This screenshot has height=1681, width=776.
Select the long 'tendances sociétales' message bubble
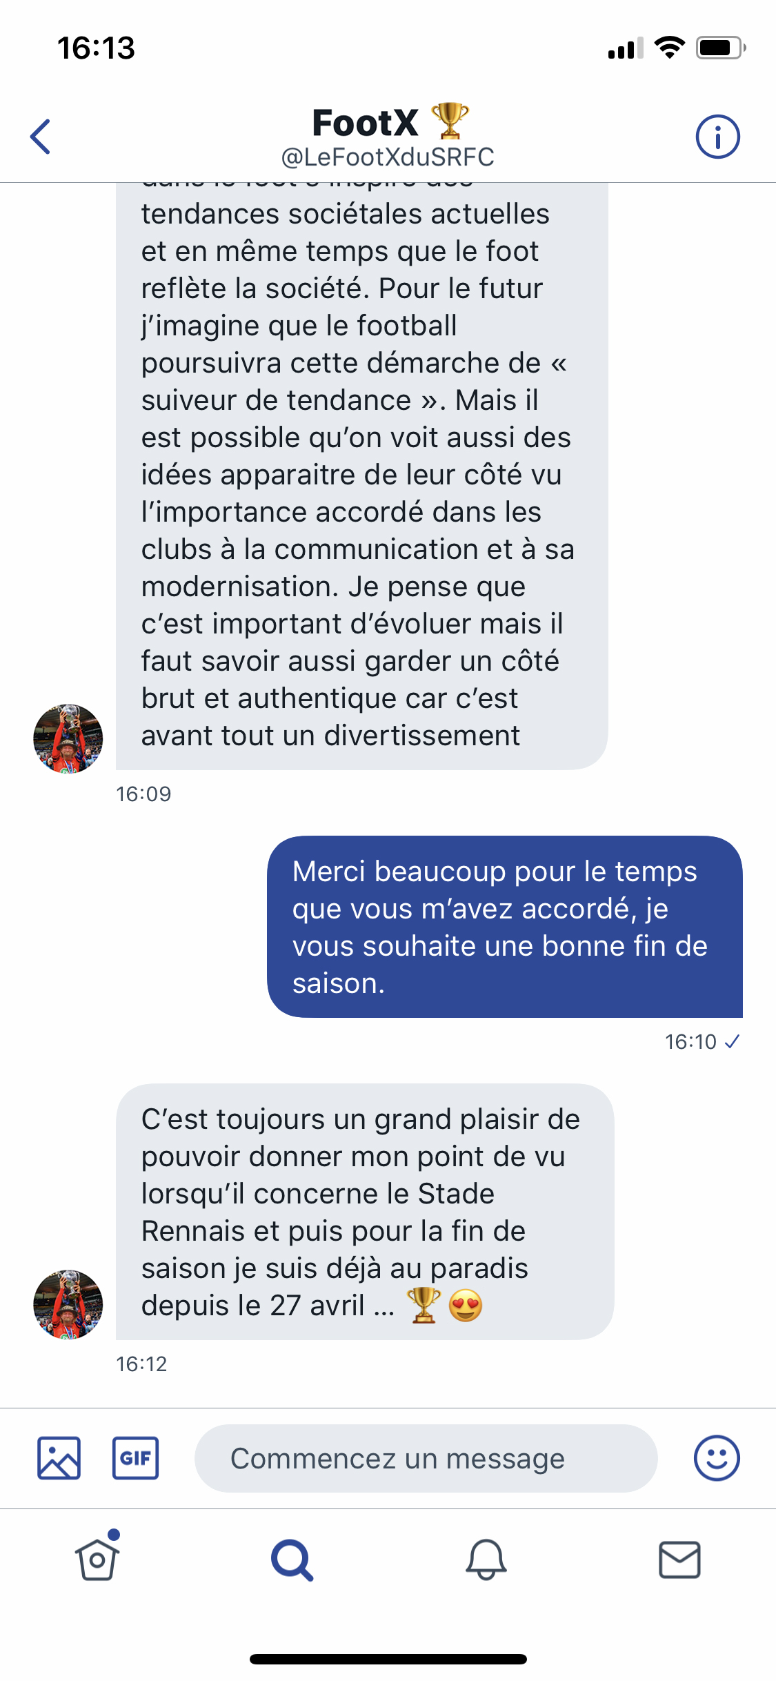tap(361, 476)
